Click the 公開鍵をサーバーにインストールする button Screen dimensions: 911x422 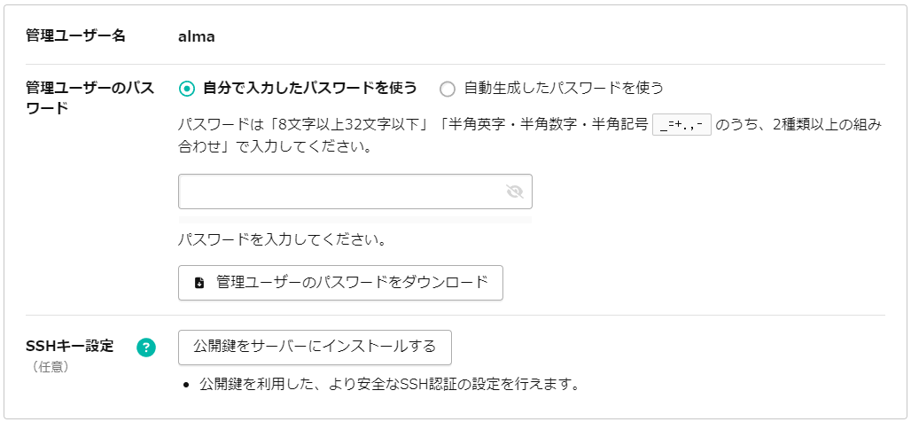pyautogui.click(x=315, y=348)
